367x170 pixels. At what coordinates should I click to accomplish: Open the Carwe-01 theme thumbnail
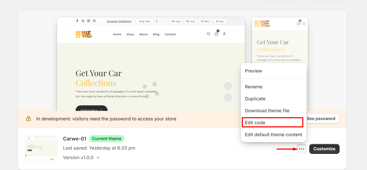point(41,149)
